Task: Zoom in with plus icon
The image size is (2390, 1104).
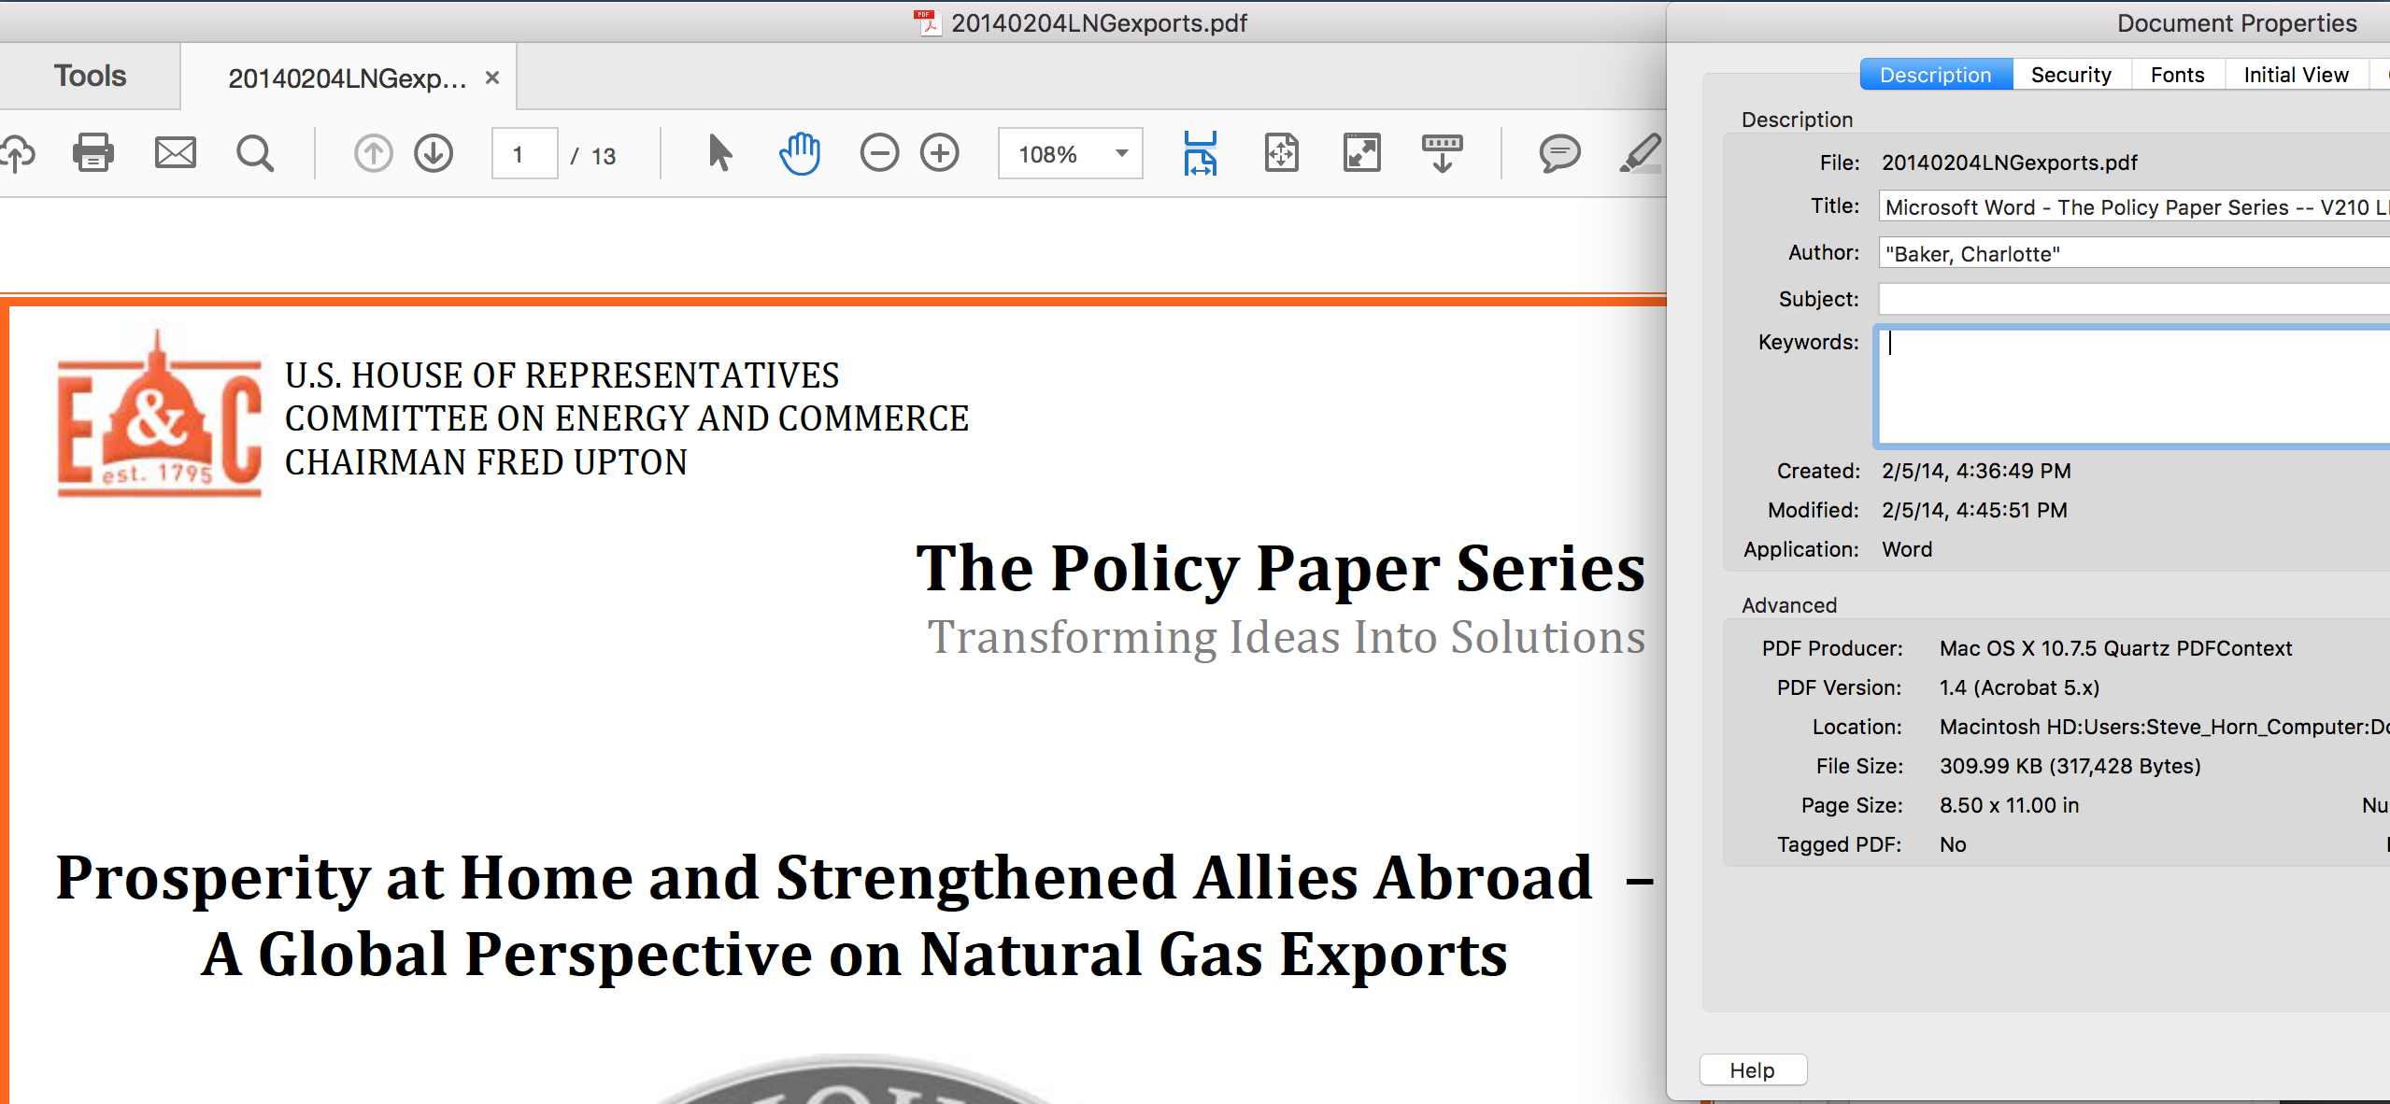Action: [940, 153]
